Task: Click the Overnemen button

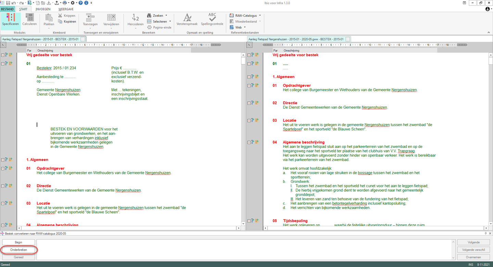Action: tap(473, 257)
